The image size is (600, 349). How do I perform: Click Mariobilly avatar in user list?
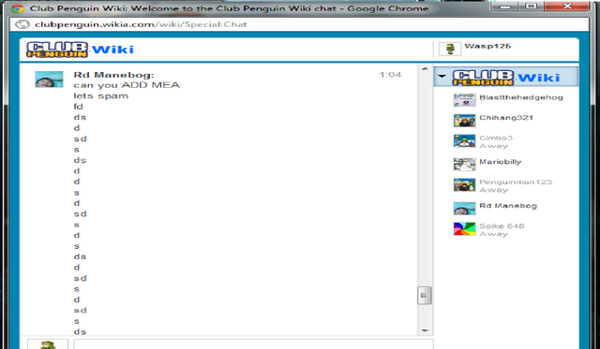(464, 165)
